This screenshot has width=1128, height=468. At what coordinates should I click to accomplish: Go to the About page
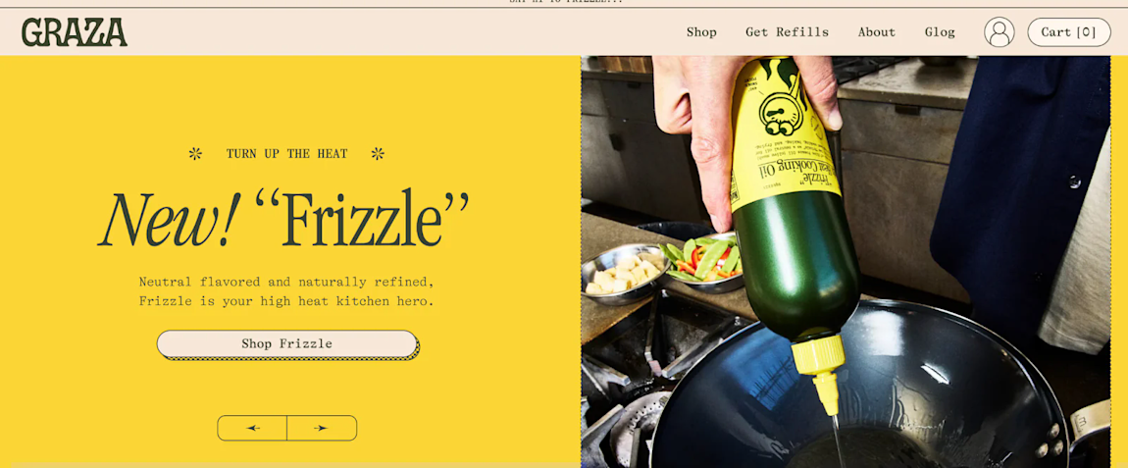click(x=877, y=32)
